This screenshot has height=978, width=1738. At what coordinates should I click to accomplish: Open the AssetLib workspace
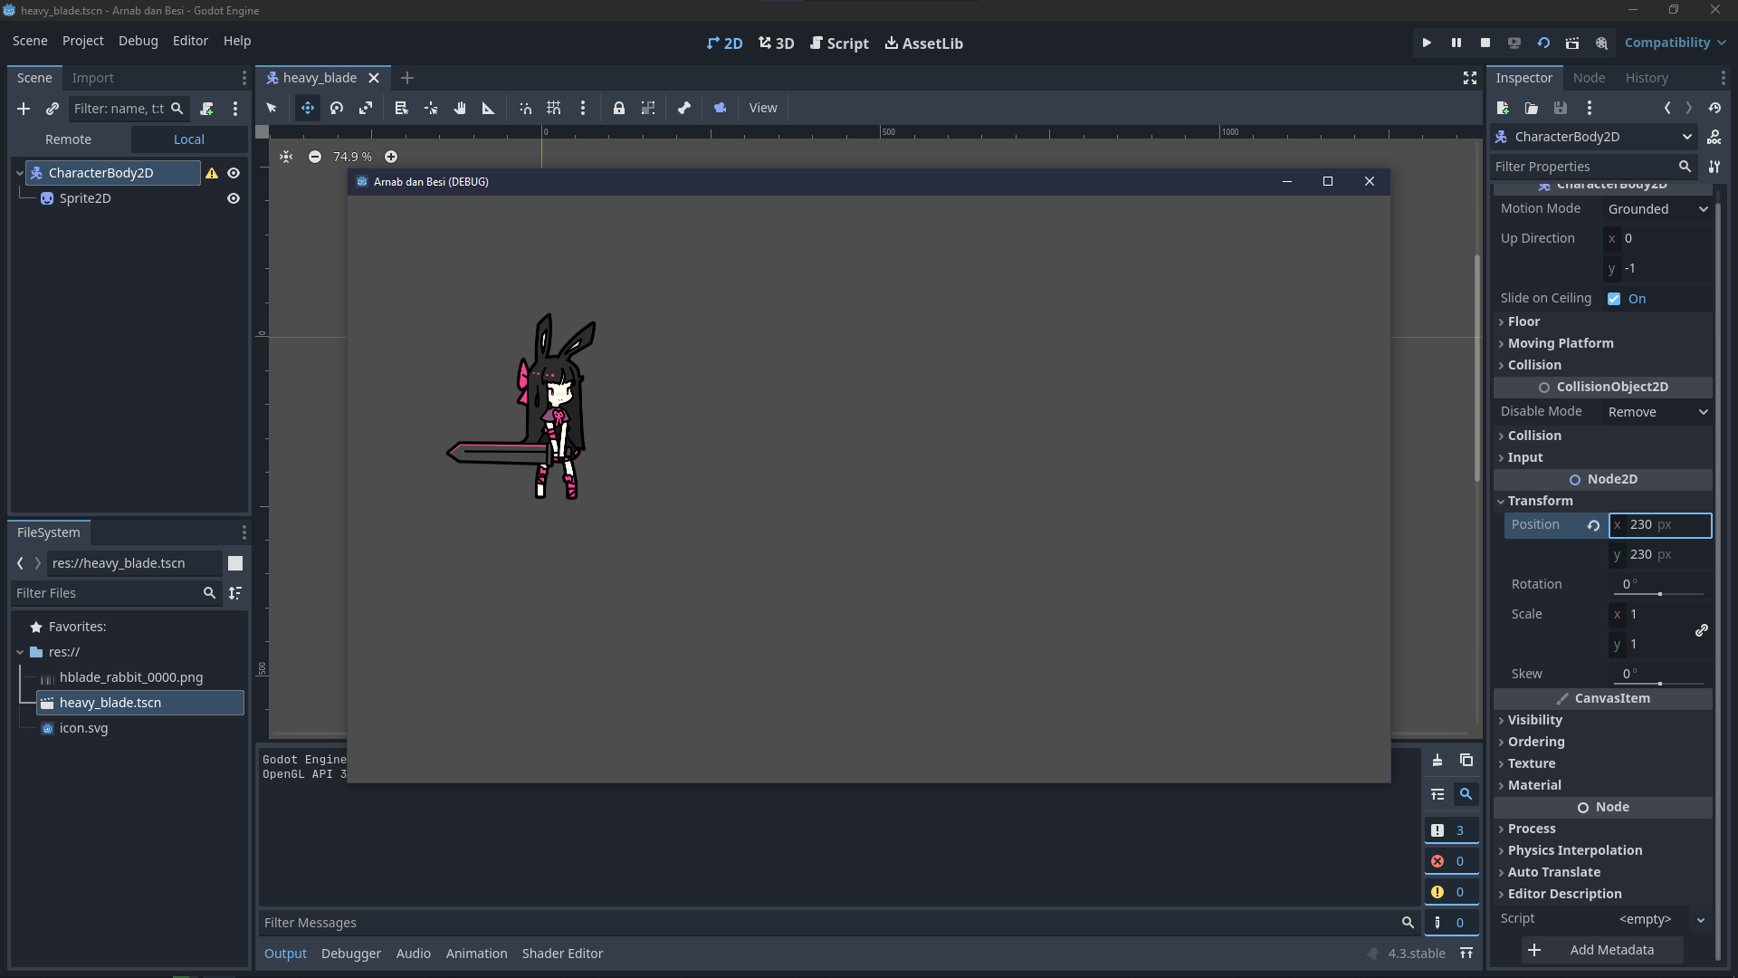[923, 43]
